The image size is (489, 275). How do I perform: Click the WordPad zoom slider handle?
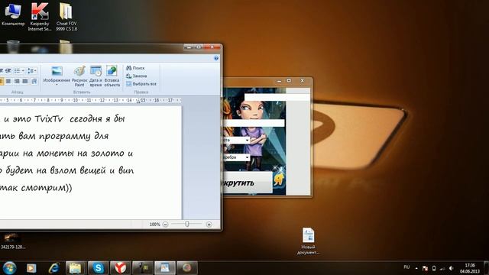187,224
